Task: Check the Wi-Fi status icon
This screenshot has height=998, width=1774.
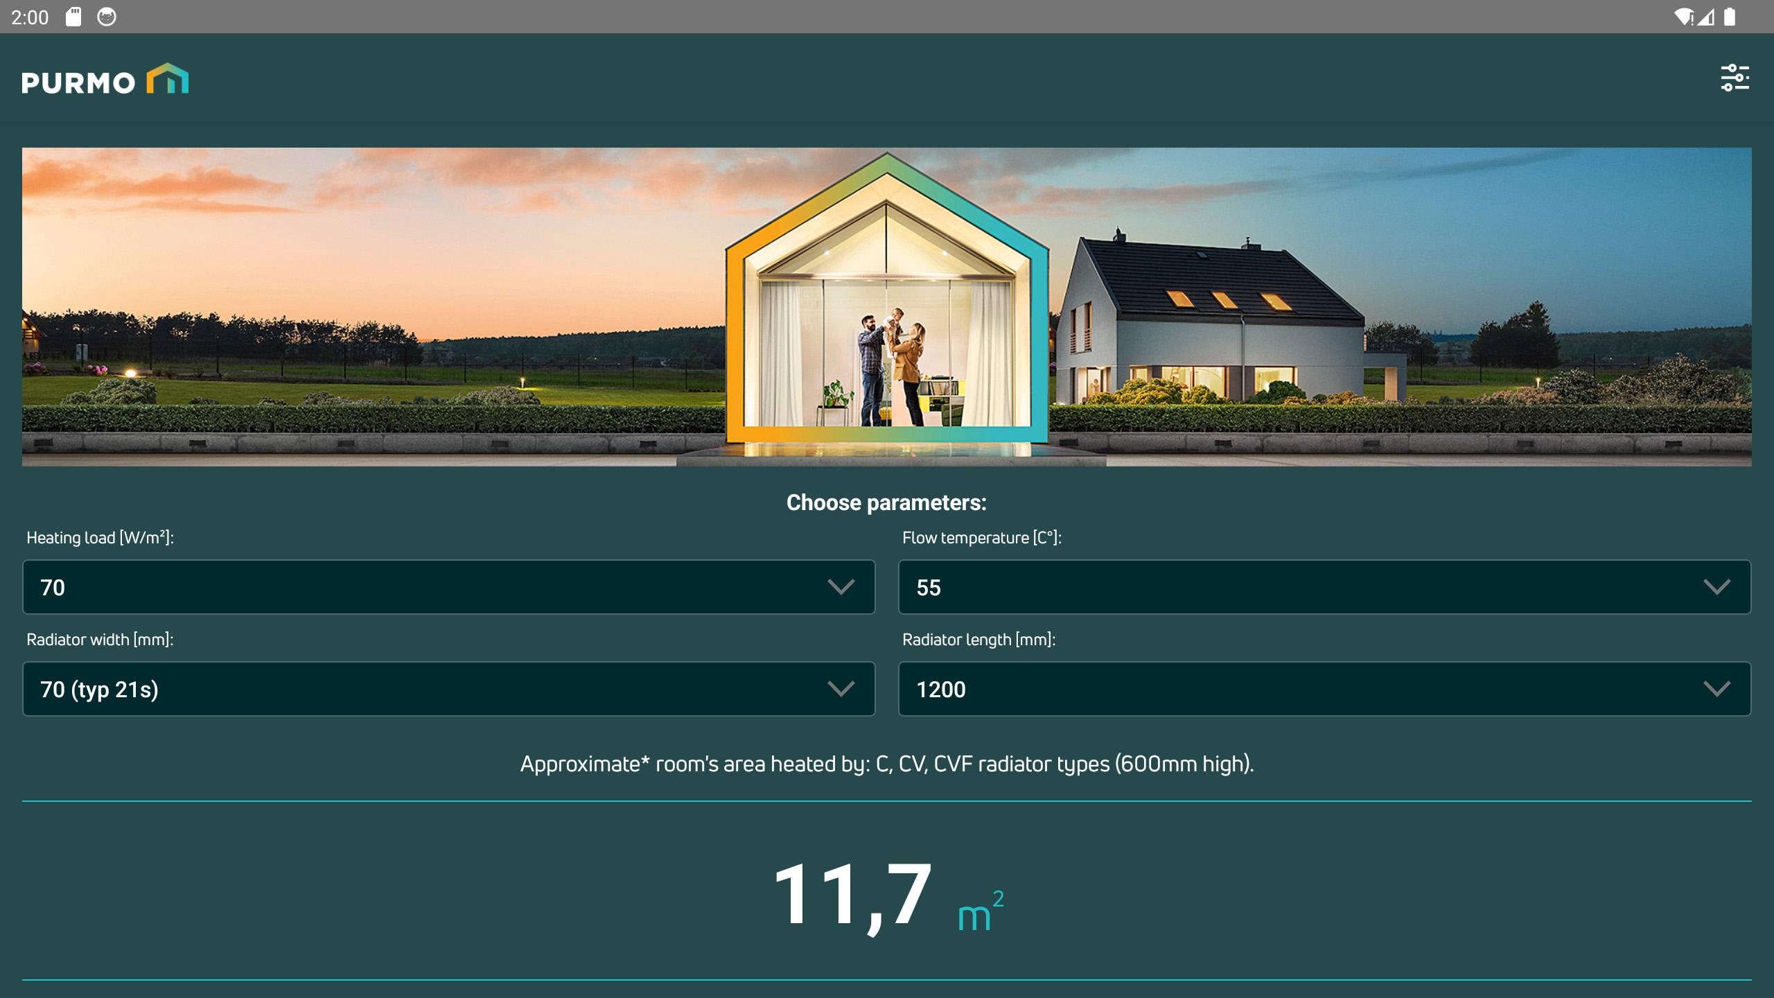Action: coord(1684,17)
